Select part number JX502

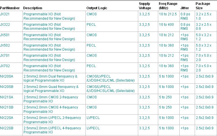[x=5, y=45]
